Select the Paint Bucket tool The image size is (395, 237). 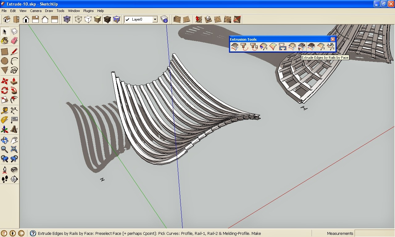coord(5,41)
